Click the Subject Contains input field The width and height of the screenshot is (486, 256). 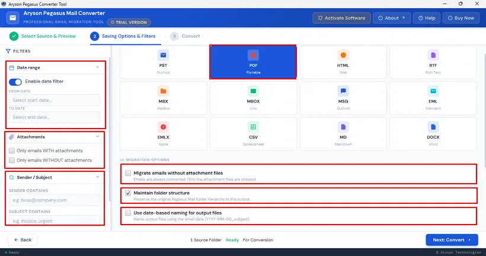point(55,220)
